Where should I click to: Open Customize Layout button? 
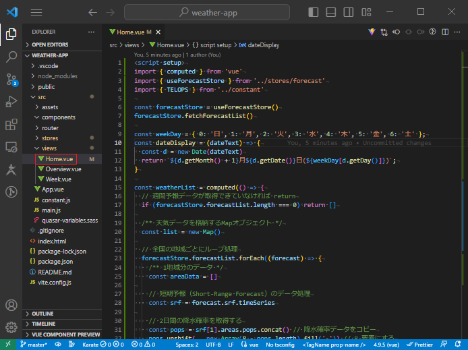(366, 12)
